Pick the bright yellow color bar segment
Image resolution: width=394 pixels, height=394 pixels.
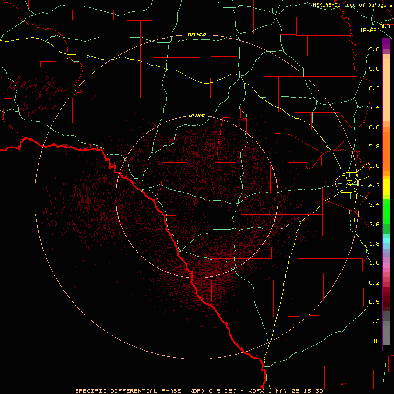tap(387, 187)
